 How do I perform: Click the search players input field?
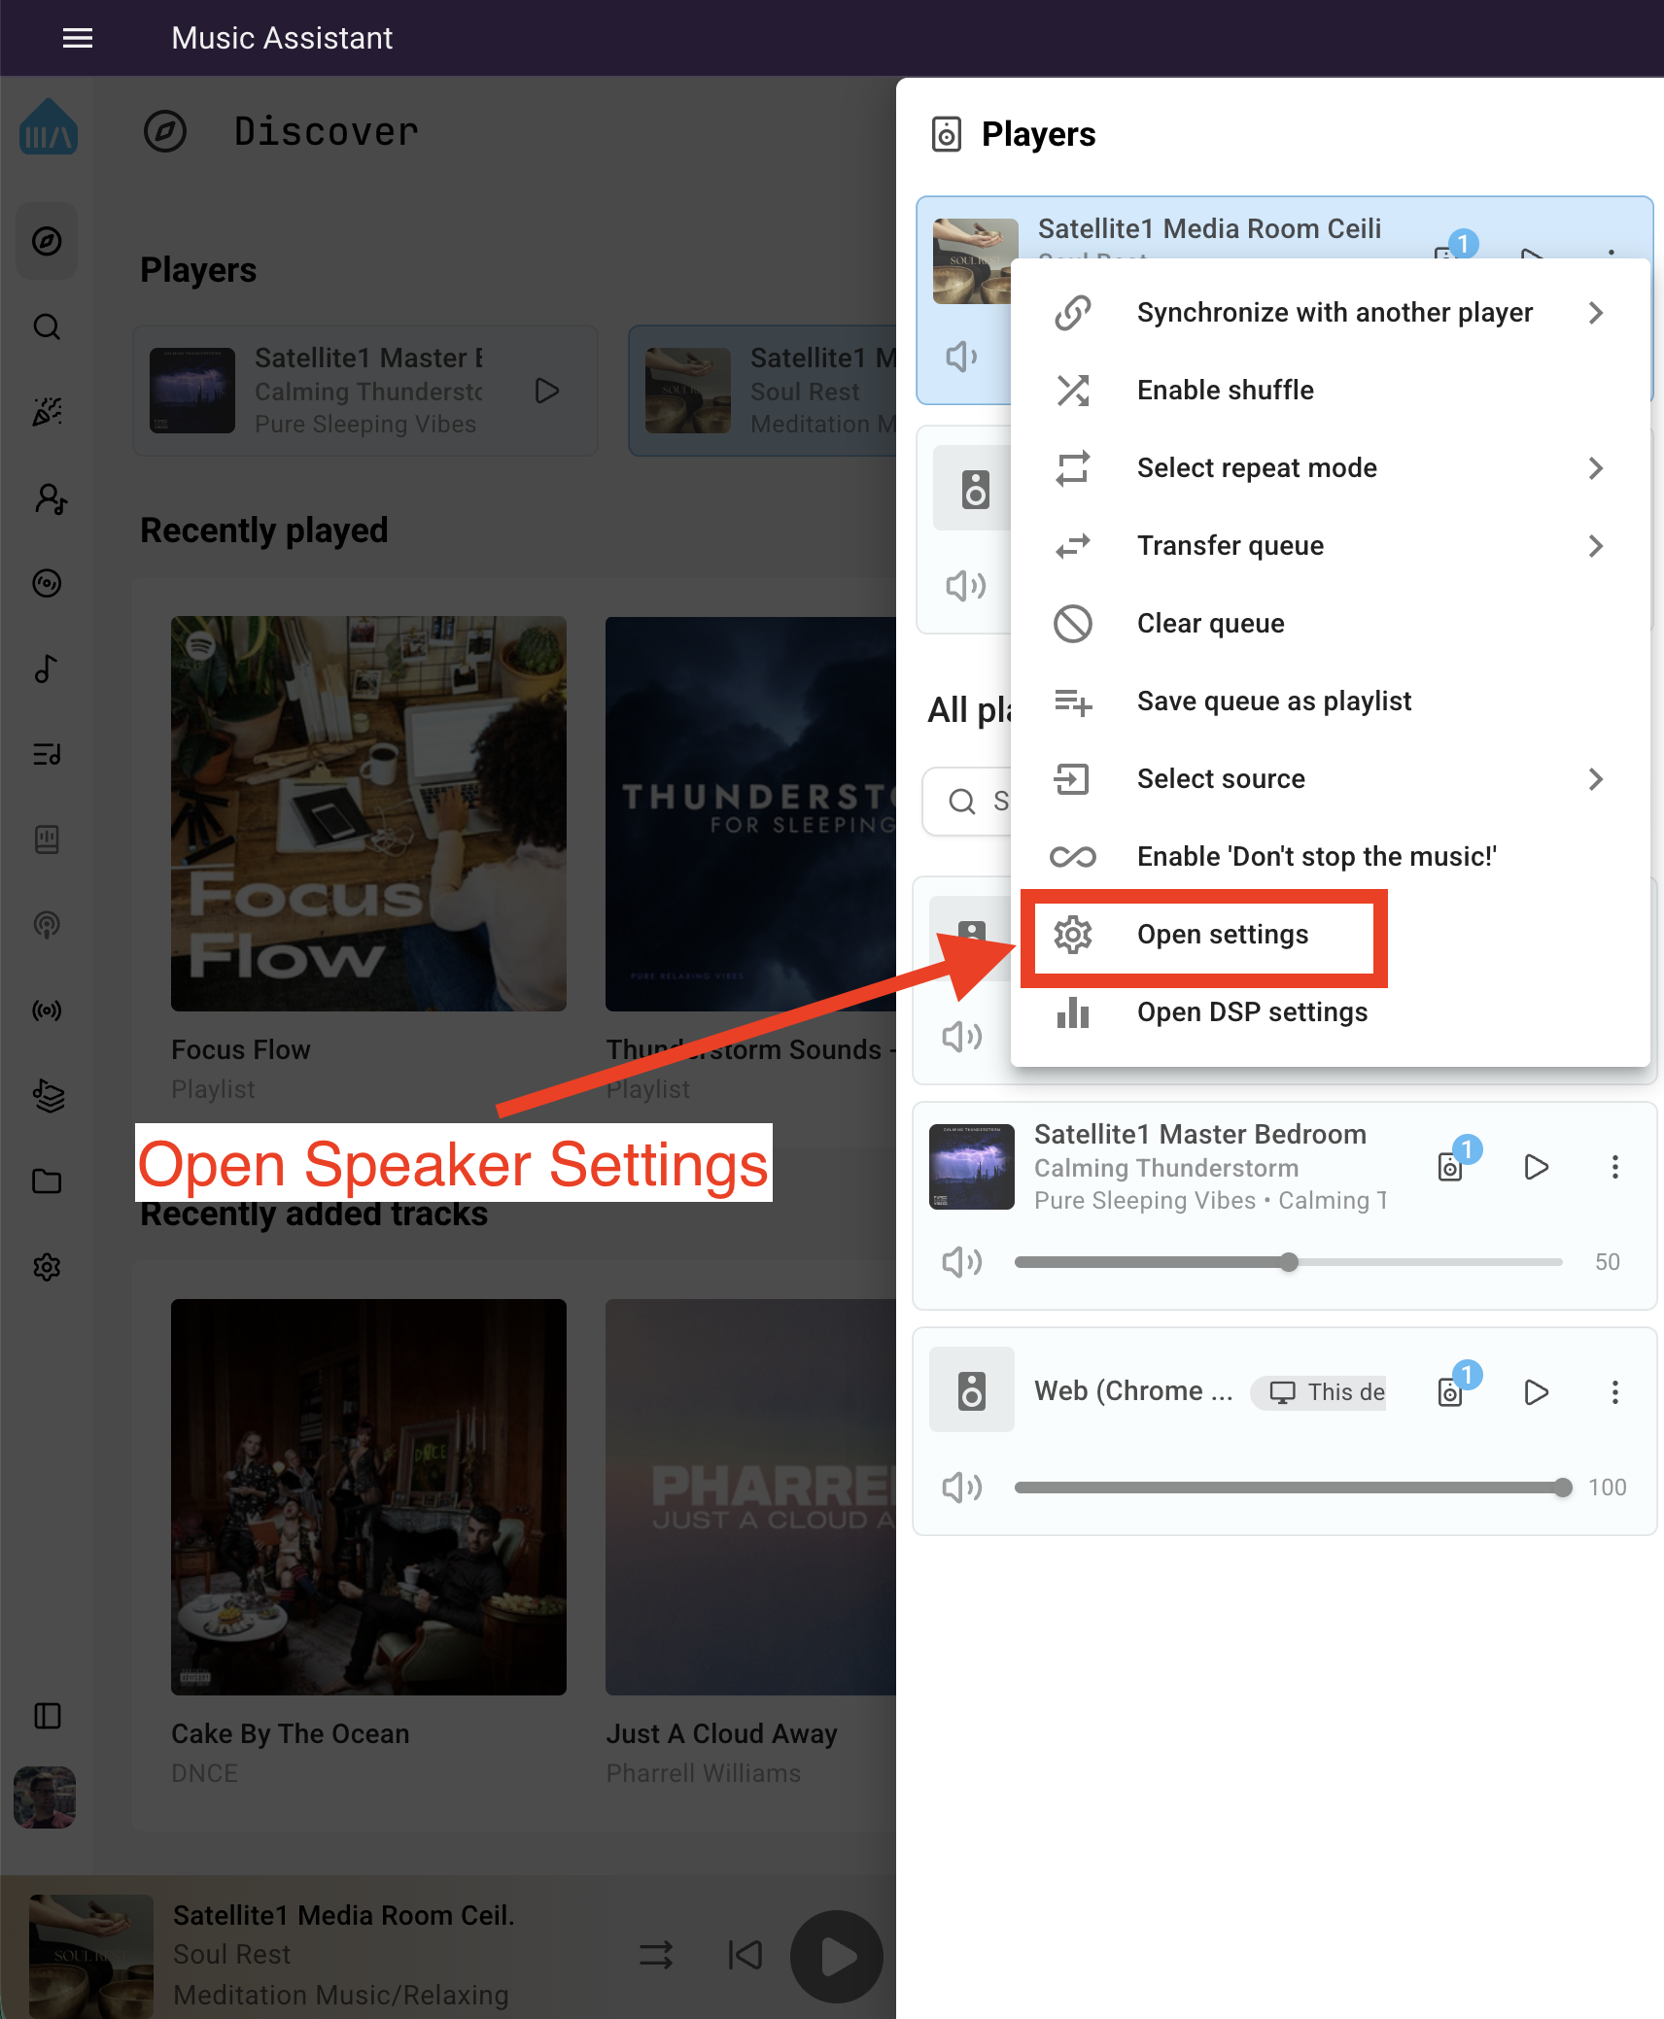tap(967, 802)
